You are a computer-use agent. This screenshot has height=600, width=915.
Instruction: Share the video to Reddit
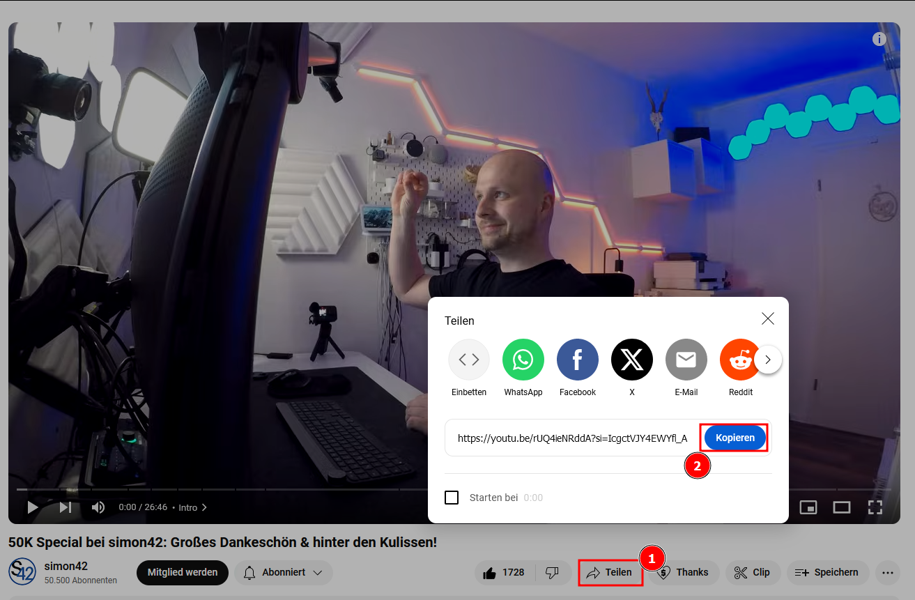tap(739, 360)
